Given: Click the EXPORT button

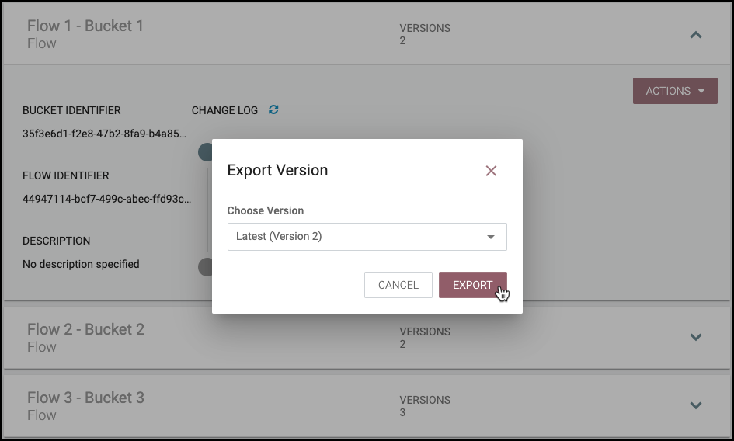Looking at the screenshot, I should [x=472, y=285].
